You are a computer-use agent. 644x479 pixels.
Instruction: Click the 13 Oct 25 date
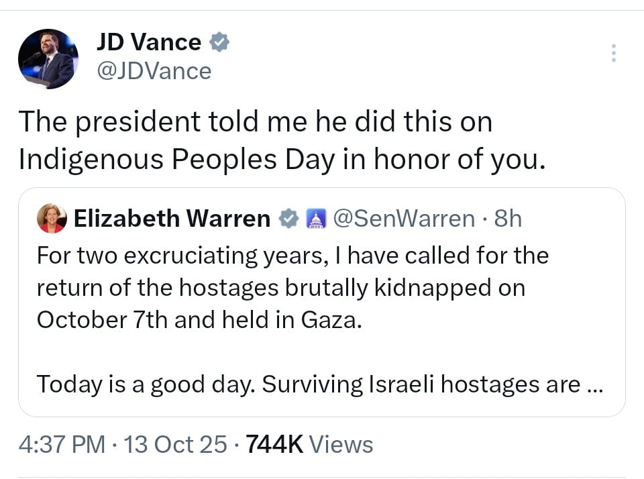176,444
